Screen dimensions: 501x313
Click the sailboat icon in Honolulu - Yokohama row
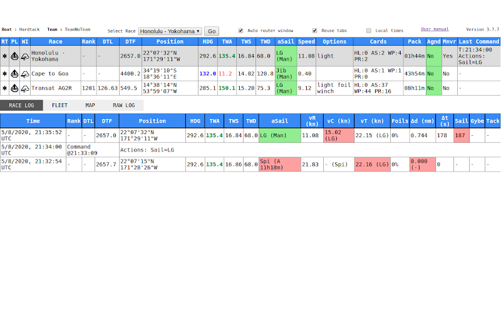click(14, 56)
